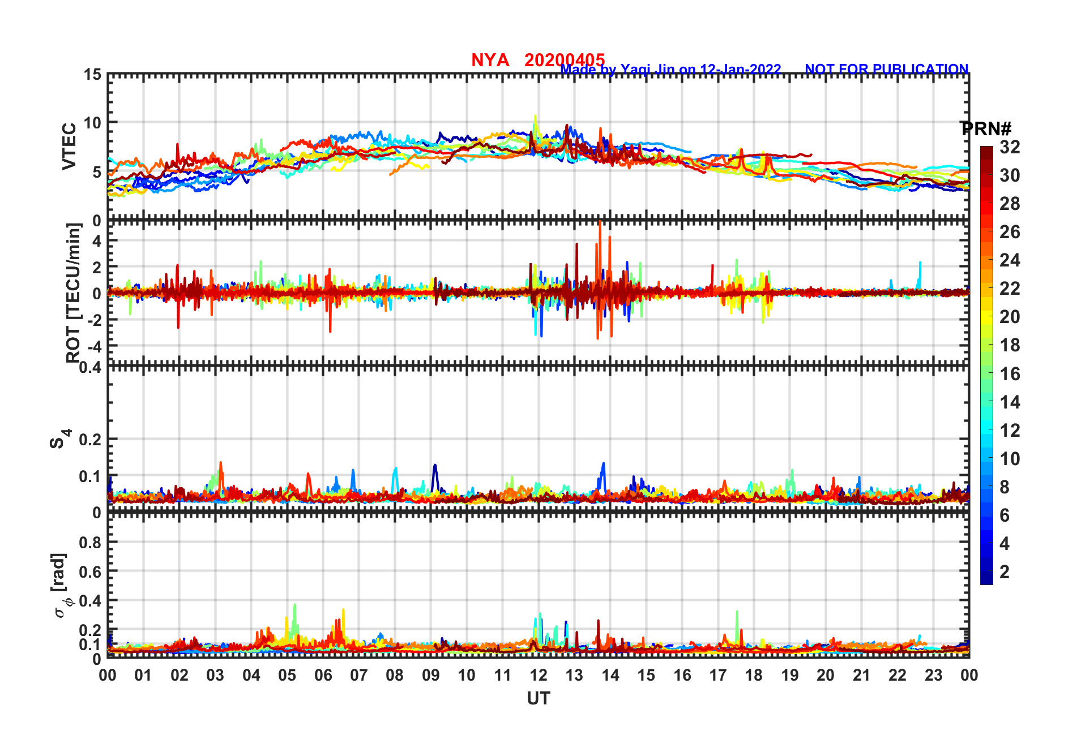1077x731 pixels.
Task: Click the plot title 'NYA 20200405'
Action: 538,60
